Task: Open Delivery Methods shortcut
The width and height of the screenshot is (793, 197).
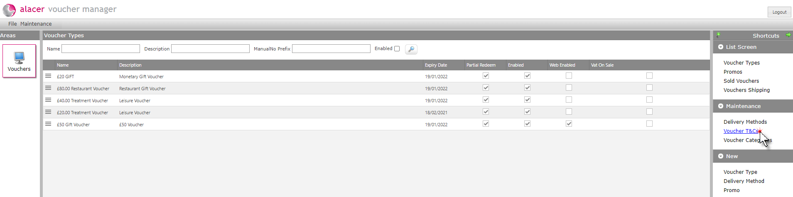Action: [745, 122]
